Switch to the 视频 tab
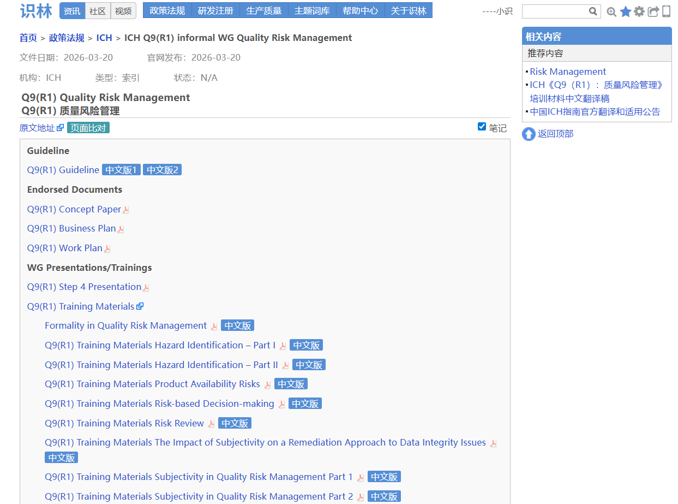This screenshot has height=504, width=678. [x=123, y=11]
